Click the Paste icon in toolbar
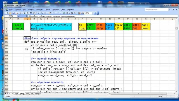This screenshot has height=101, width=179. click(x=45, y=13)
